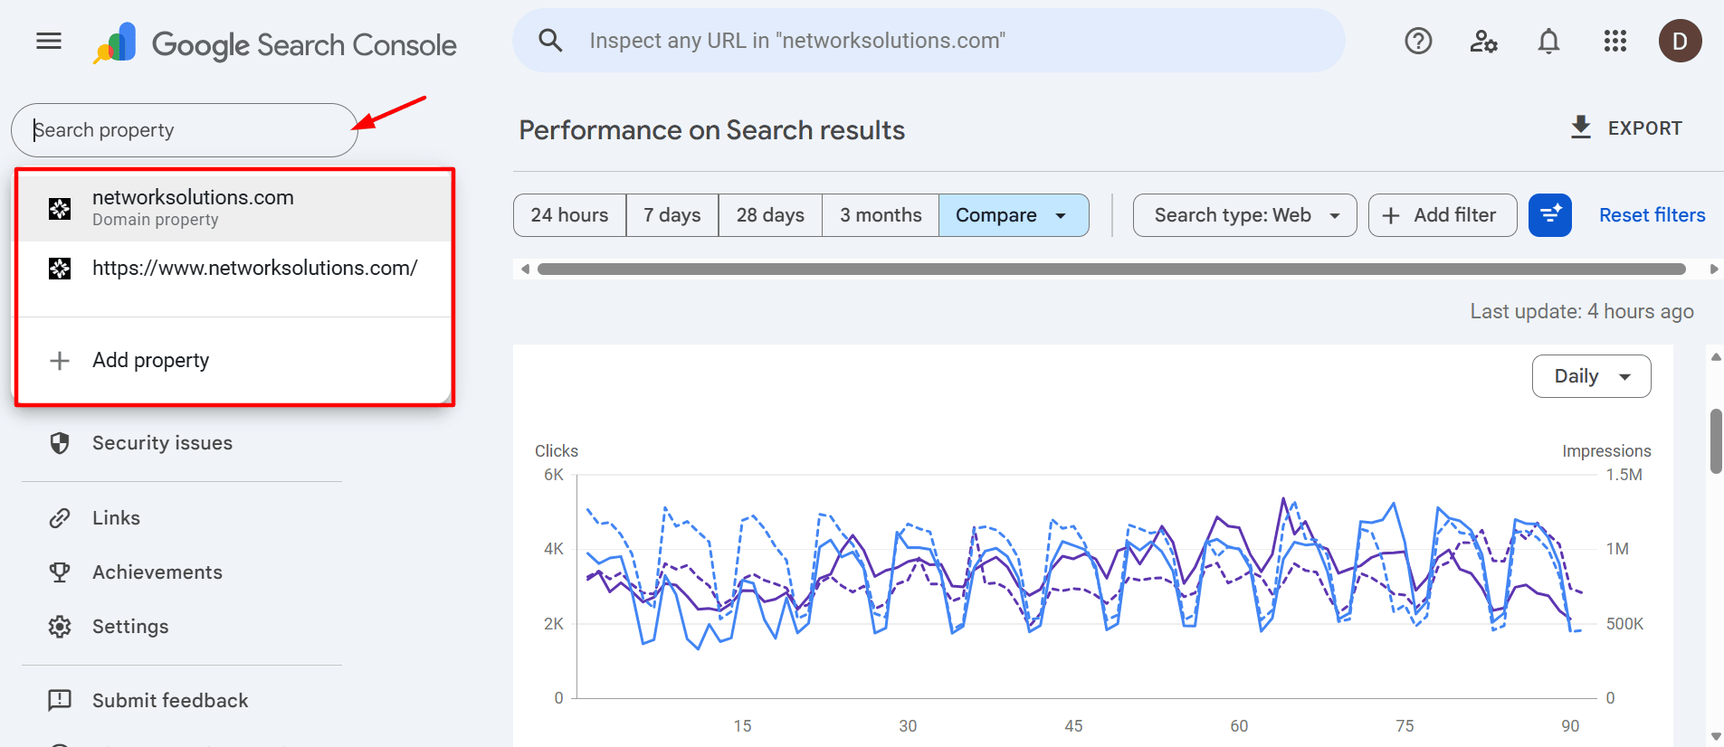
Task: Open the Daily granularity dropdown
Action: [x=1591, y=375]
